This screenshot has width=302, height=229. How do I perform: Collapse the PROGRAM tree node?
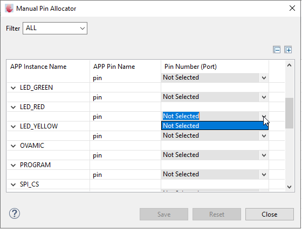pyautogui.click(x=13, y=165)
